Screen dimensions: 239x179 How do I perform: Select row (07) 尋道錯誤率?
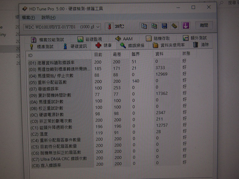[109, 88]
